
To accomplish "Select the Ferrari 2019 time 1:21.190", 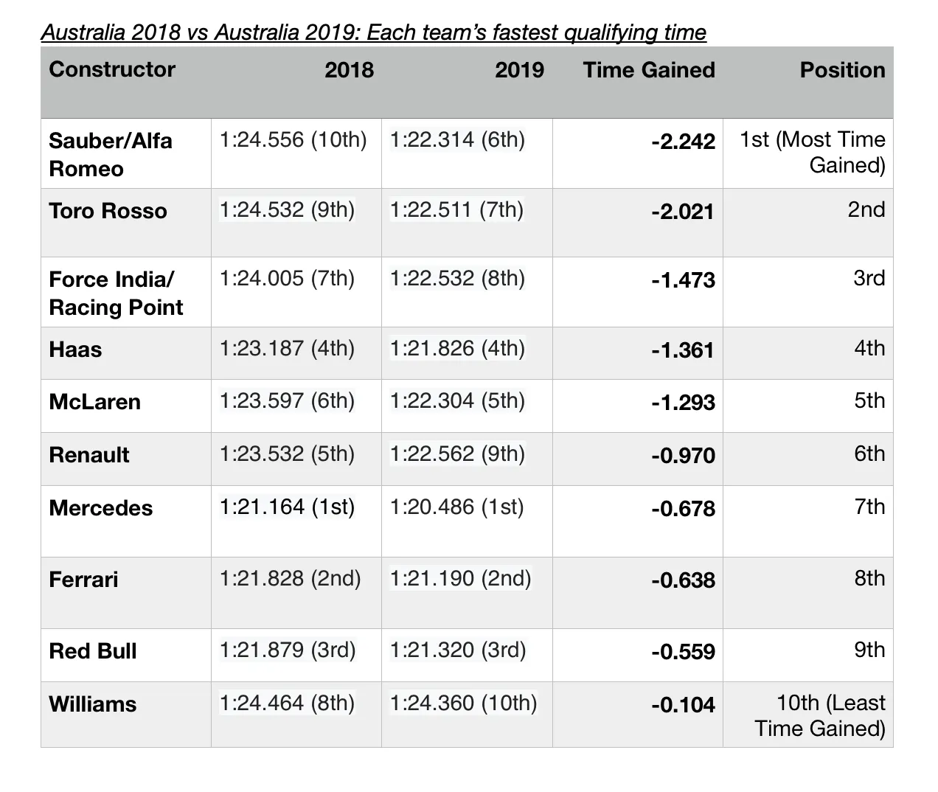I will point(460,578).
